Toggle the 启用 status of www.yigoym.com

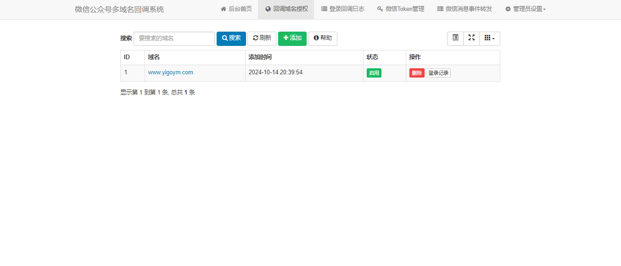[x=374, y=72]
